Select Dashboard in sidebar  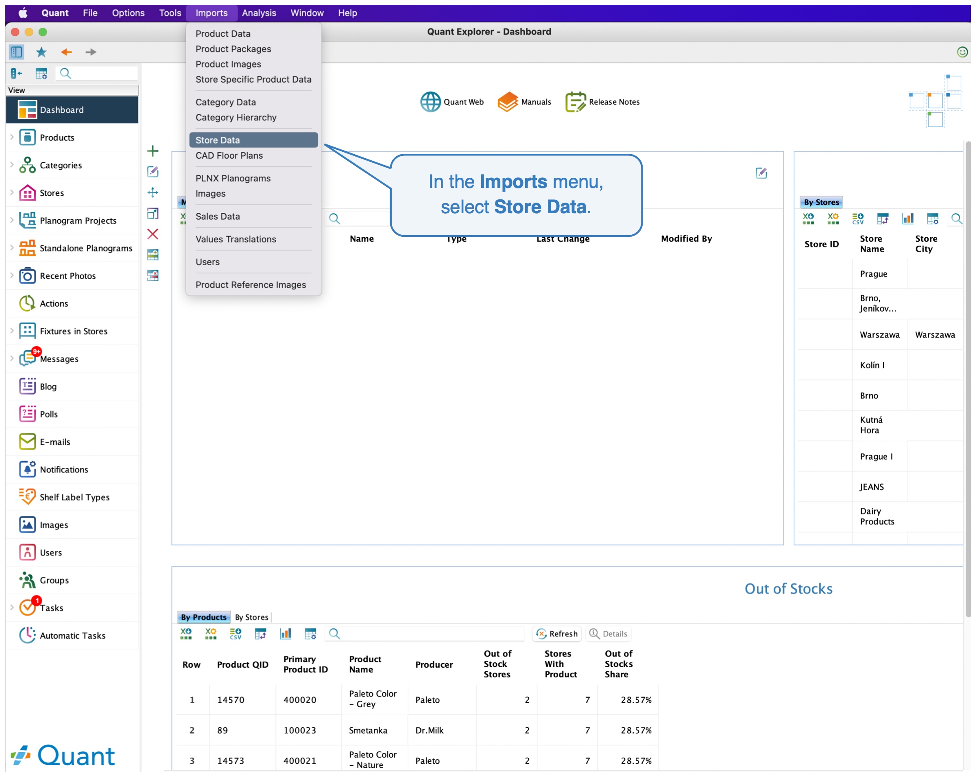(x=72, y=109)
